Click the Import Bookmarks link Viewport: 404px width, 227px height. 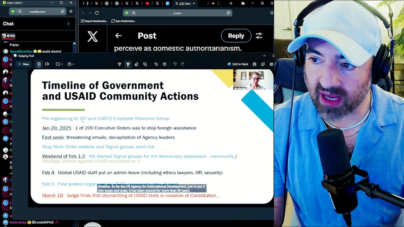94,21
